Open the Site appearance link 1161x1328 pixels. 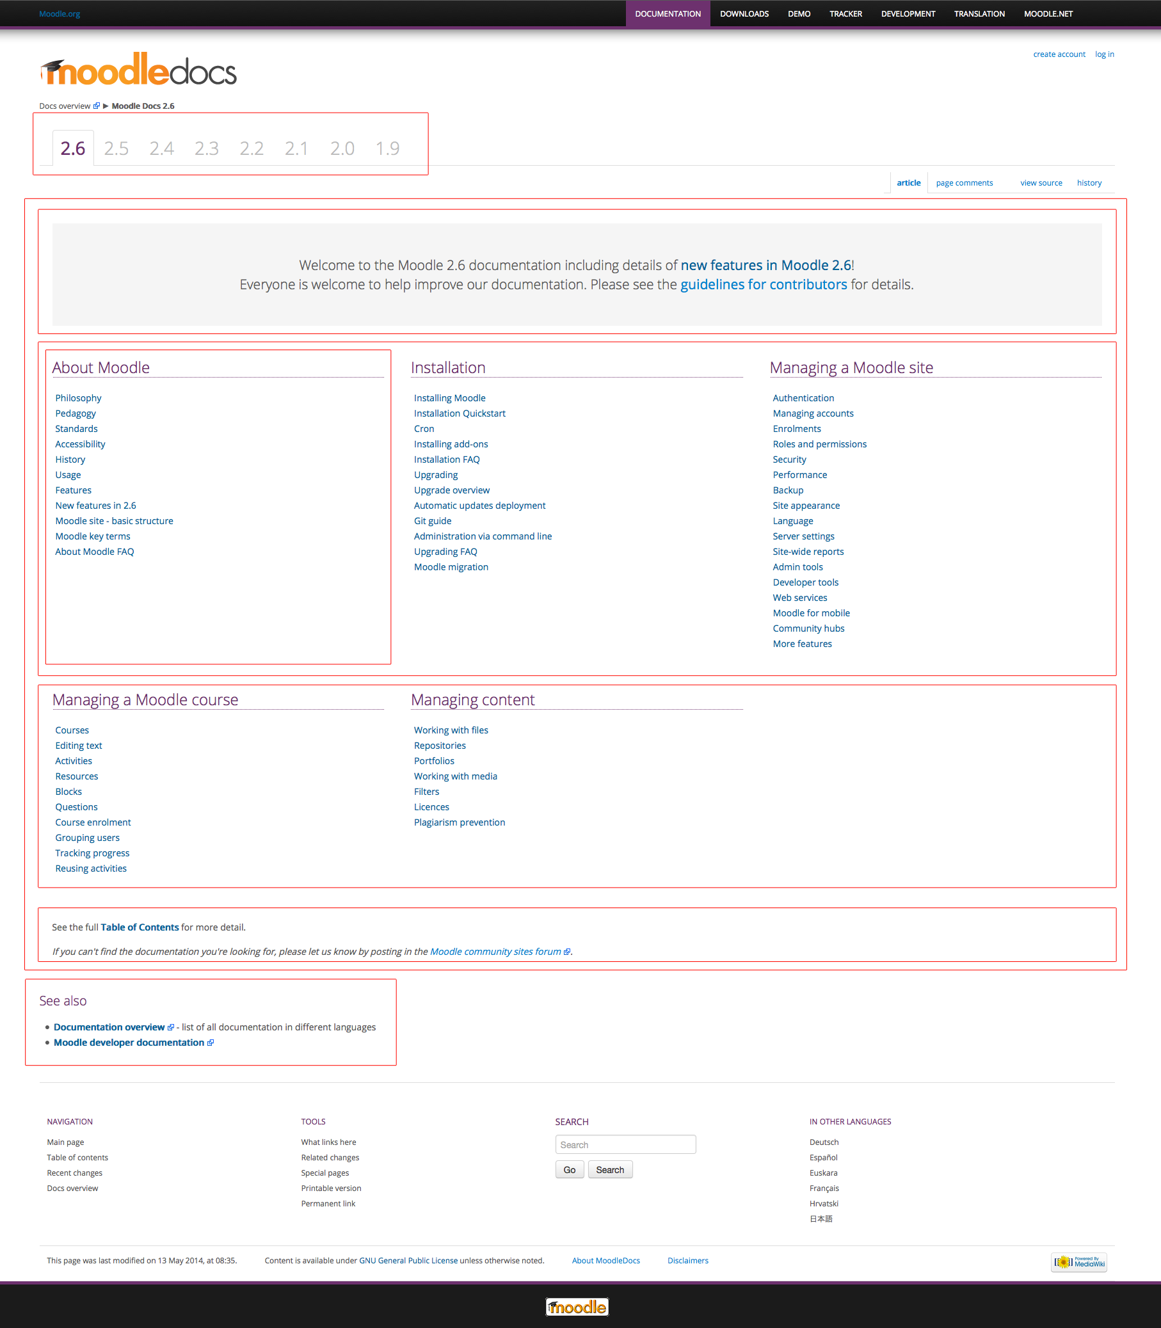806,506
